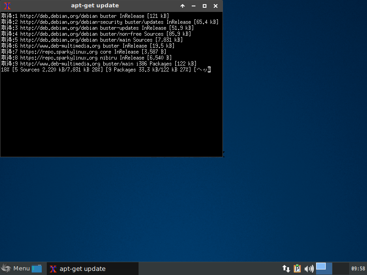Maximize the apt-get update window

click(205, 6)
